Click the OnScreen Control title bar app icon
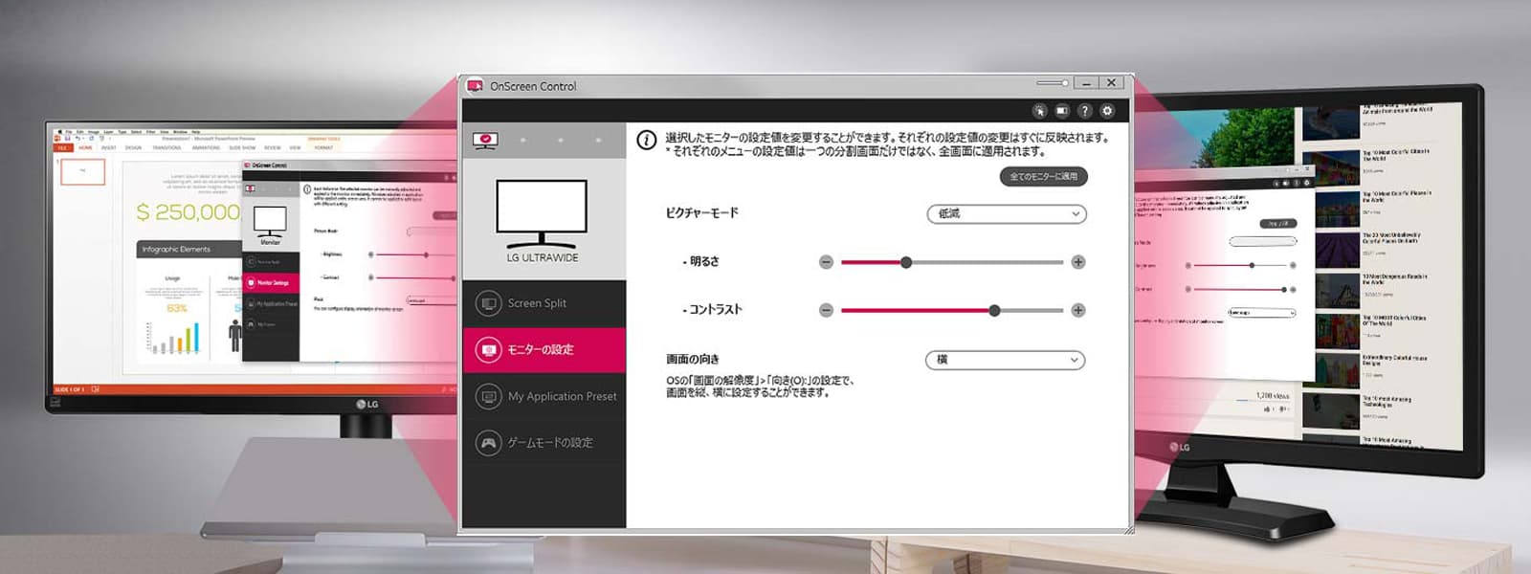Image resolution: width=1531 pixels, height=574 pixels. click(x=475, y=86)
